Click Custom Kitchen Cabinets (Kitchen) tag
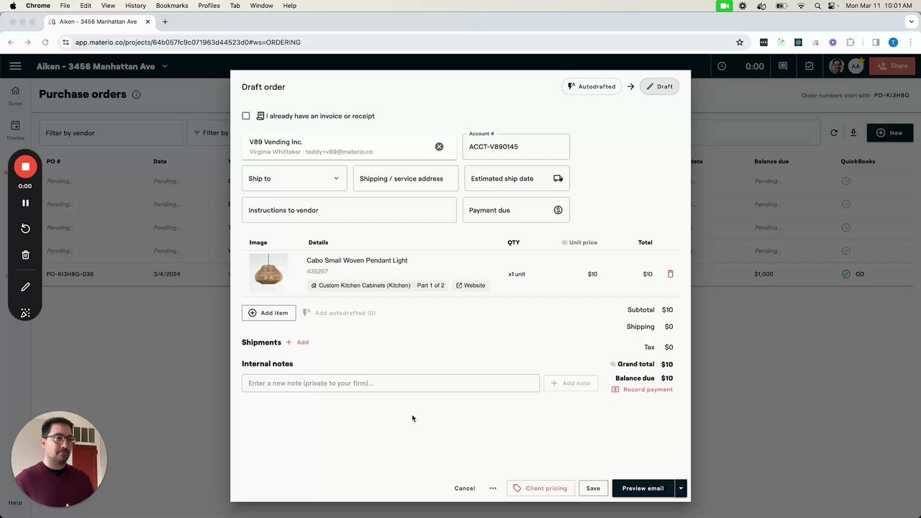 360,286
